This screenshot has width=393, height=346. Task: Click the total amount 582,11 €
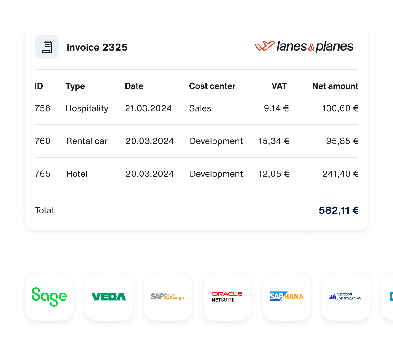click(x=339, y=210)
